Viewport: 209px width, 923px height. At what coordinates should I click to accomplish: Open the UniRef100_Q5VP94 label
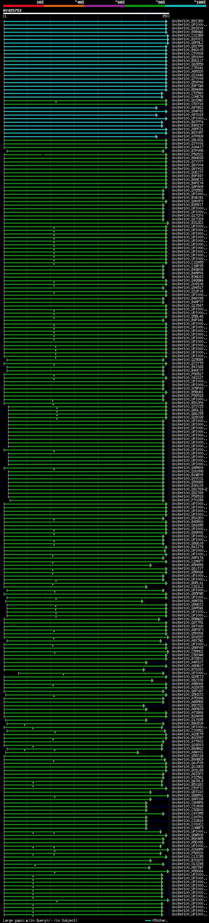(x=187, y=83)
